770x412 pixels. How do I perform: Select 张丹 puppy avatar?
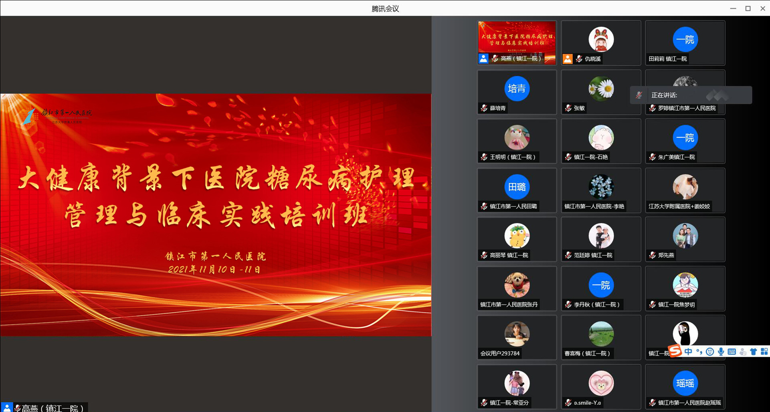517,285
